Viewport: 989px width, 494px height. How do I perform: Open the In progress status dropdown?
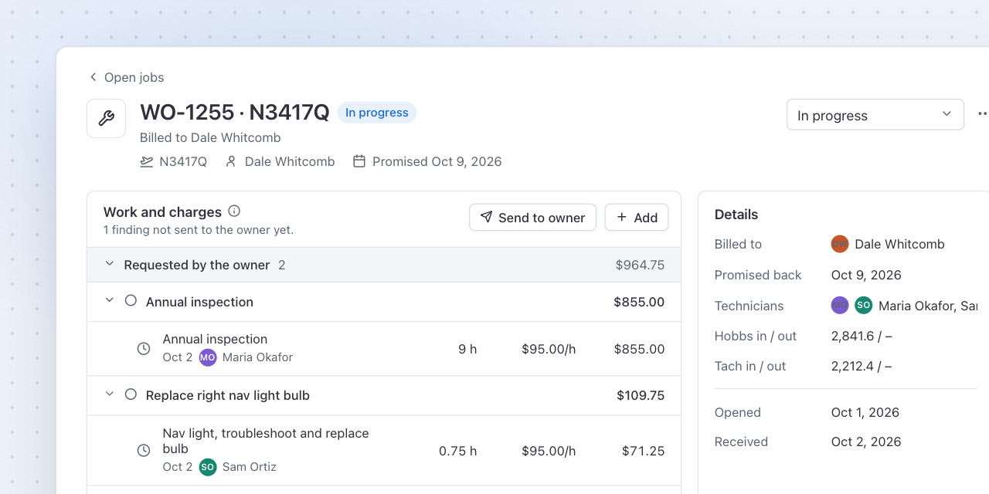point(875,114)
